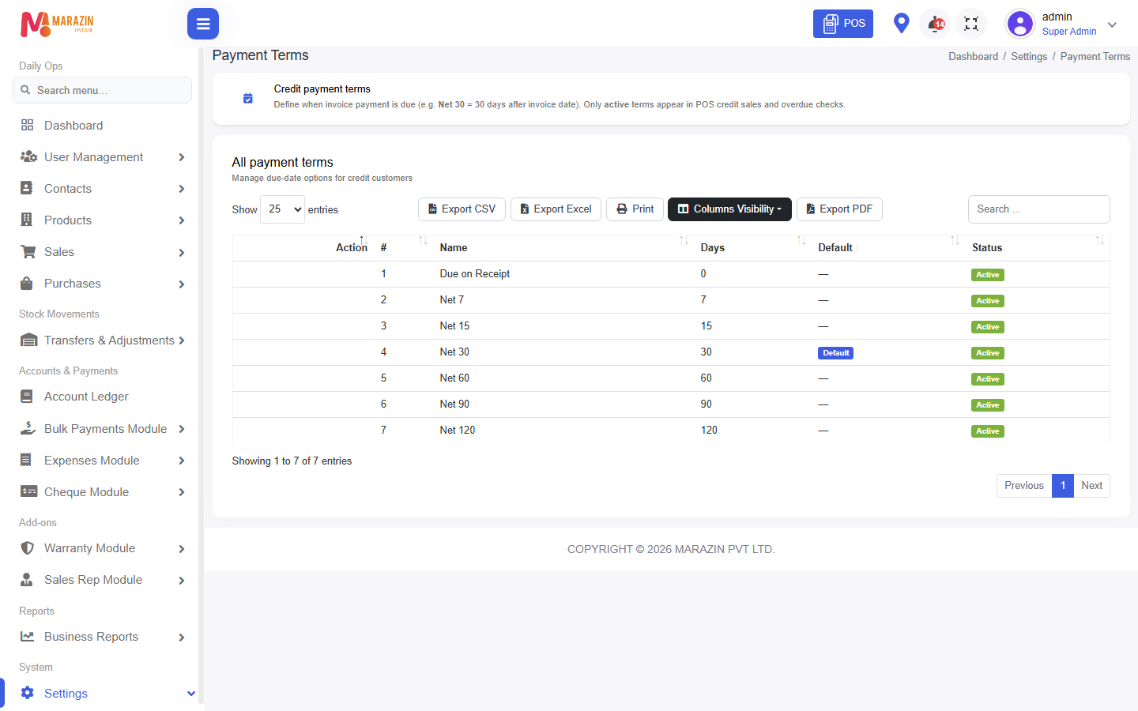The image size is (1138, 711).
Task: Open Bulk Payments Module menu
Action: click(101, 429)
